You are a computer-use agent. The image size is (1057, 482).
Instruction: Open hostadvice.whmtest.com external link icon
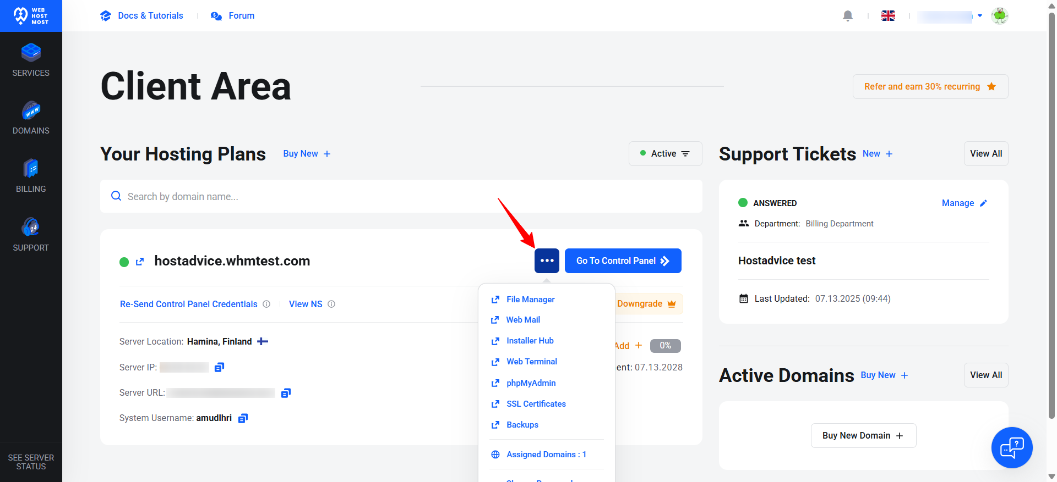tap(140, 262)
